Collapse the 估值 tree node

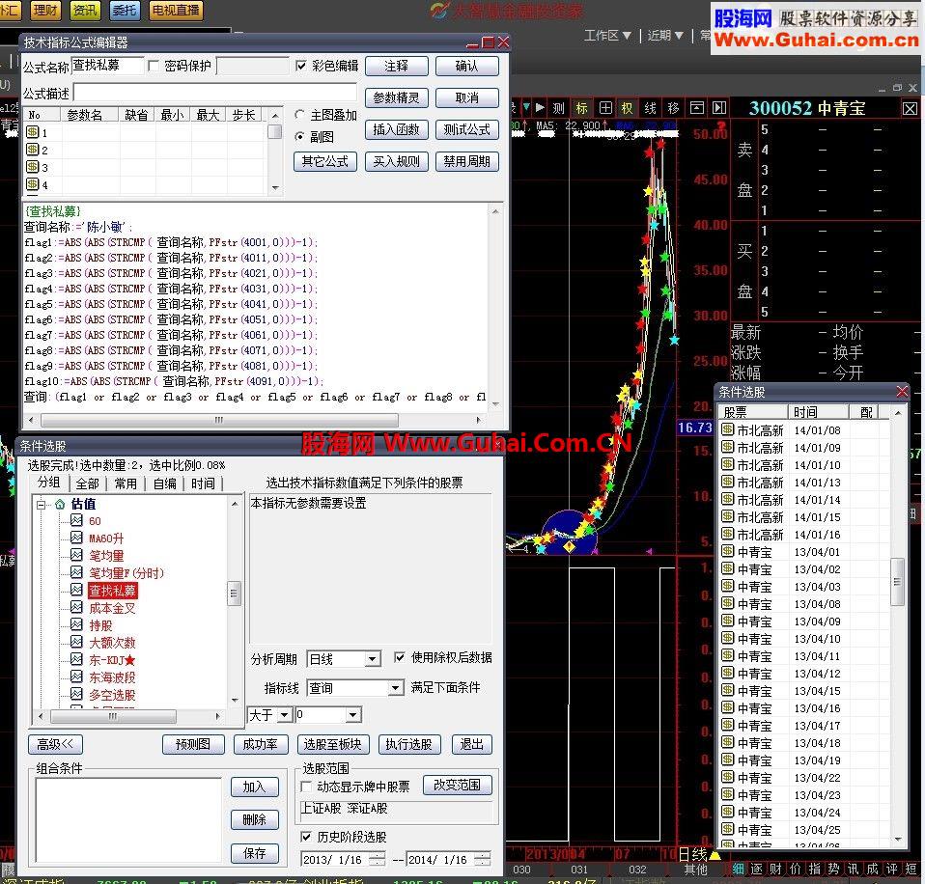(x=42, y=504)
